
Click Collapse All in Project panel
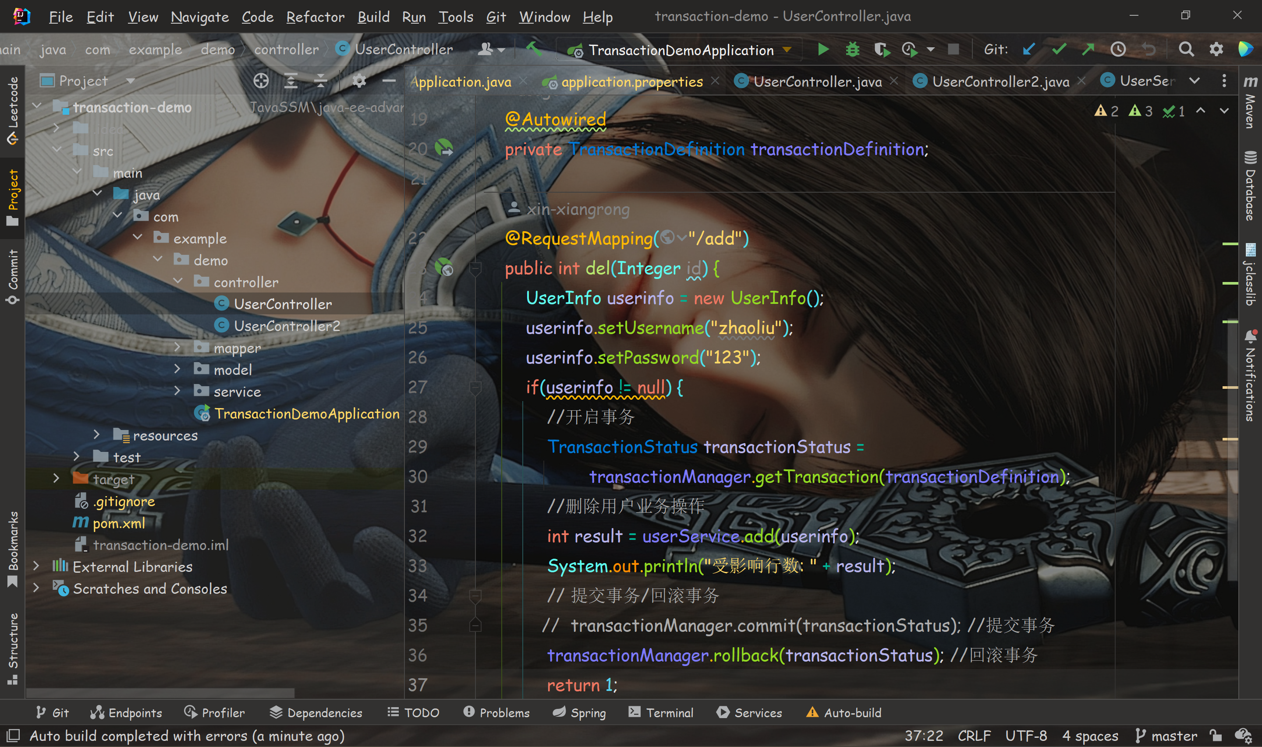(320, 81)
